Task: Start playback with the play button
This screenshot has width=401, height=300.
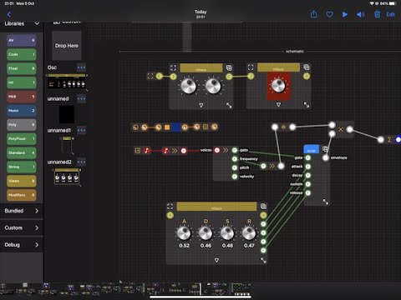Action: [345, 14]
